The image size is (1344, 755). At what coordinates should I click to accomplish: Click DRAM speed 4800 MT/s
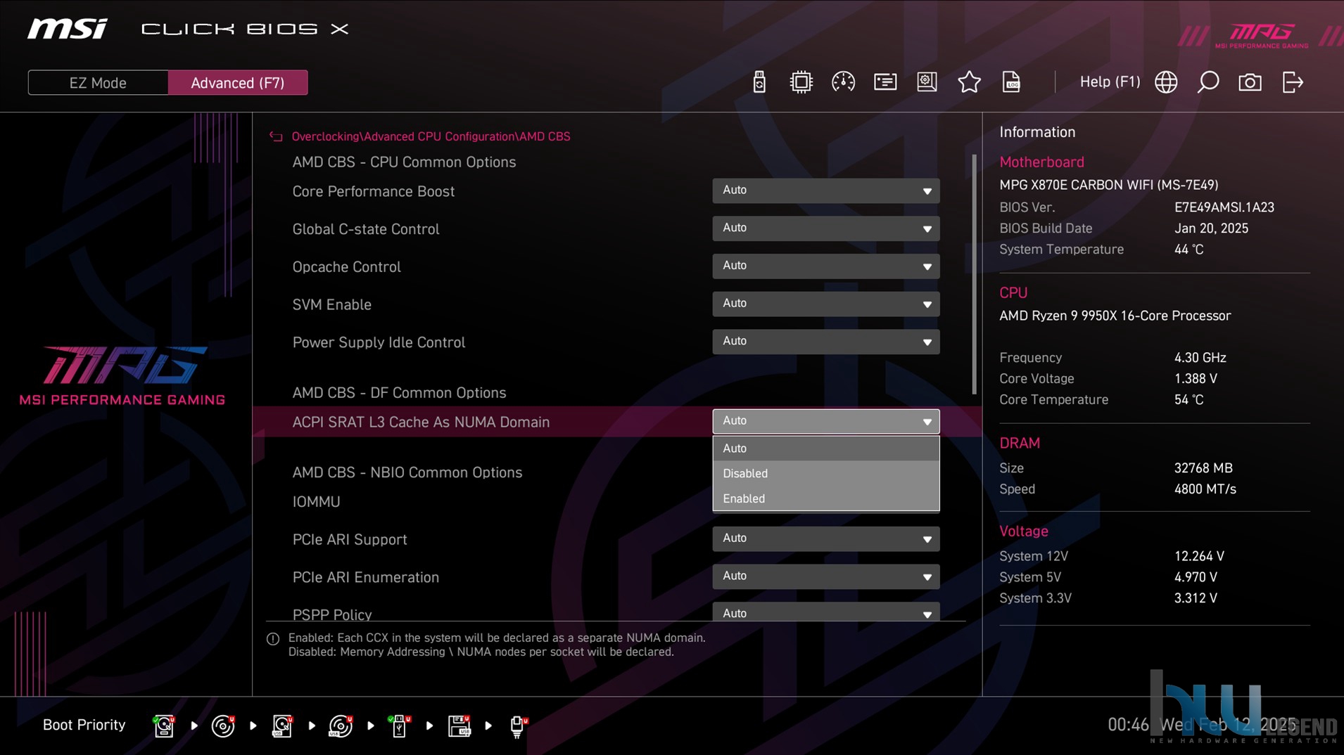[1205, 489]
